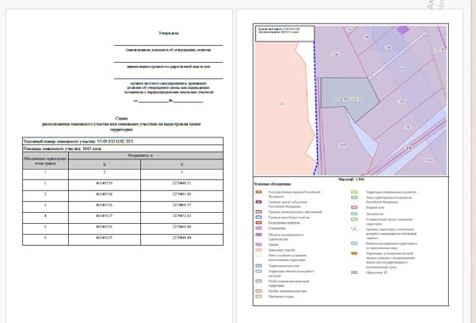This screenshot has width=476, height=323.
Task: Pick the grey 'Образуемые ЗУ' legend swatch
Action: tap(354, 272)
